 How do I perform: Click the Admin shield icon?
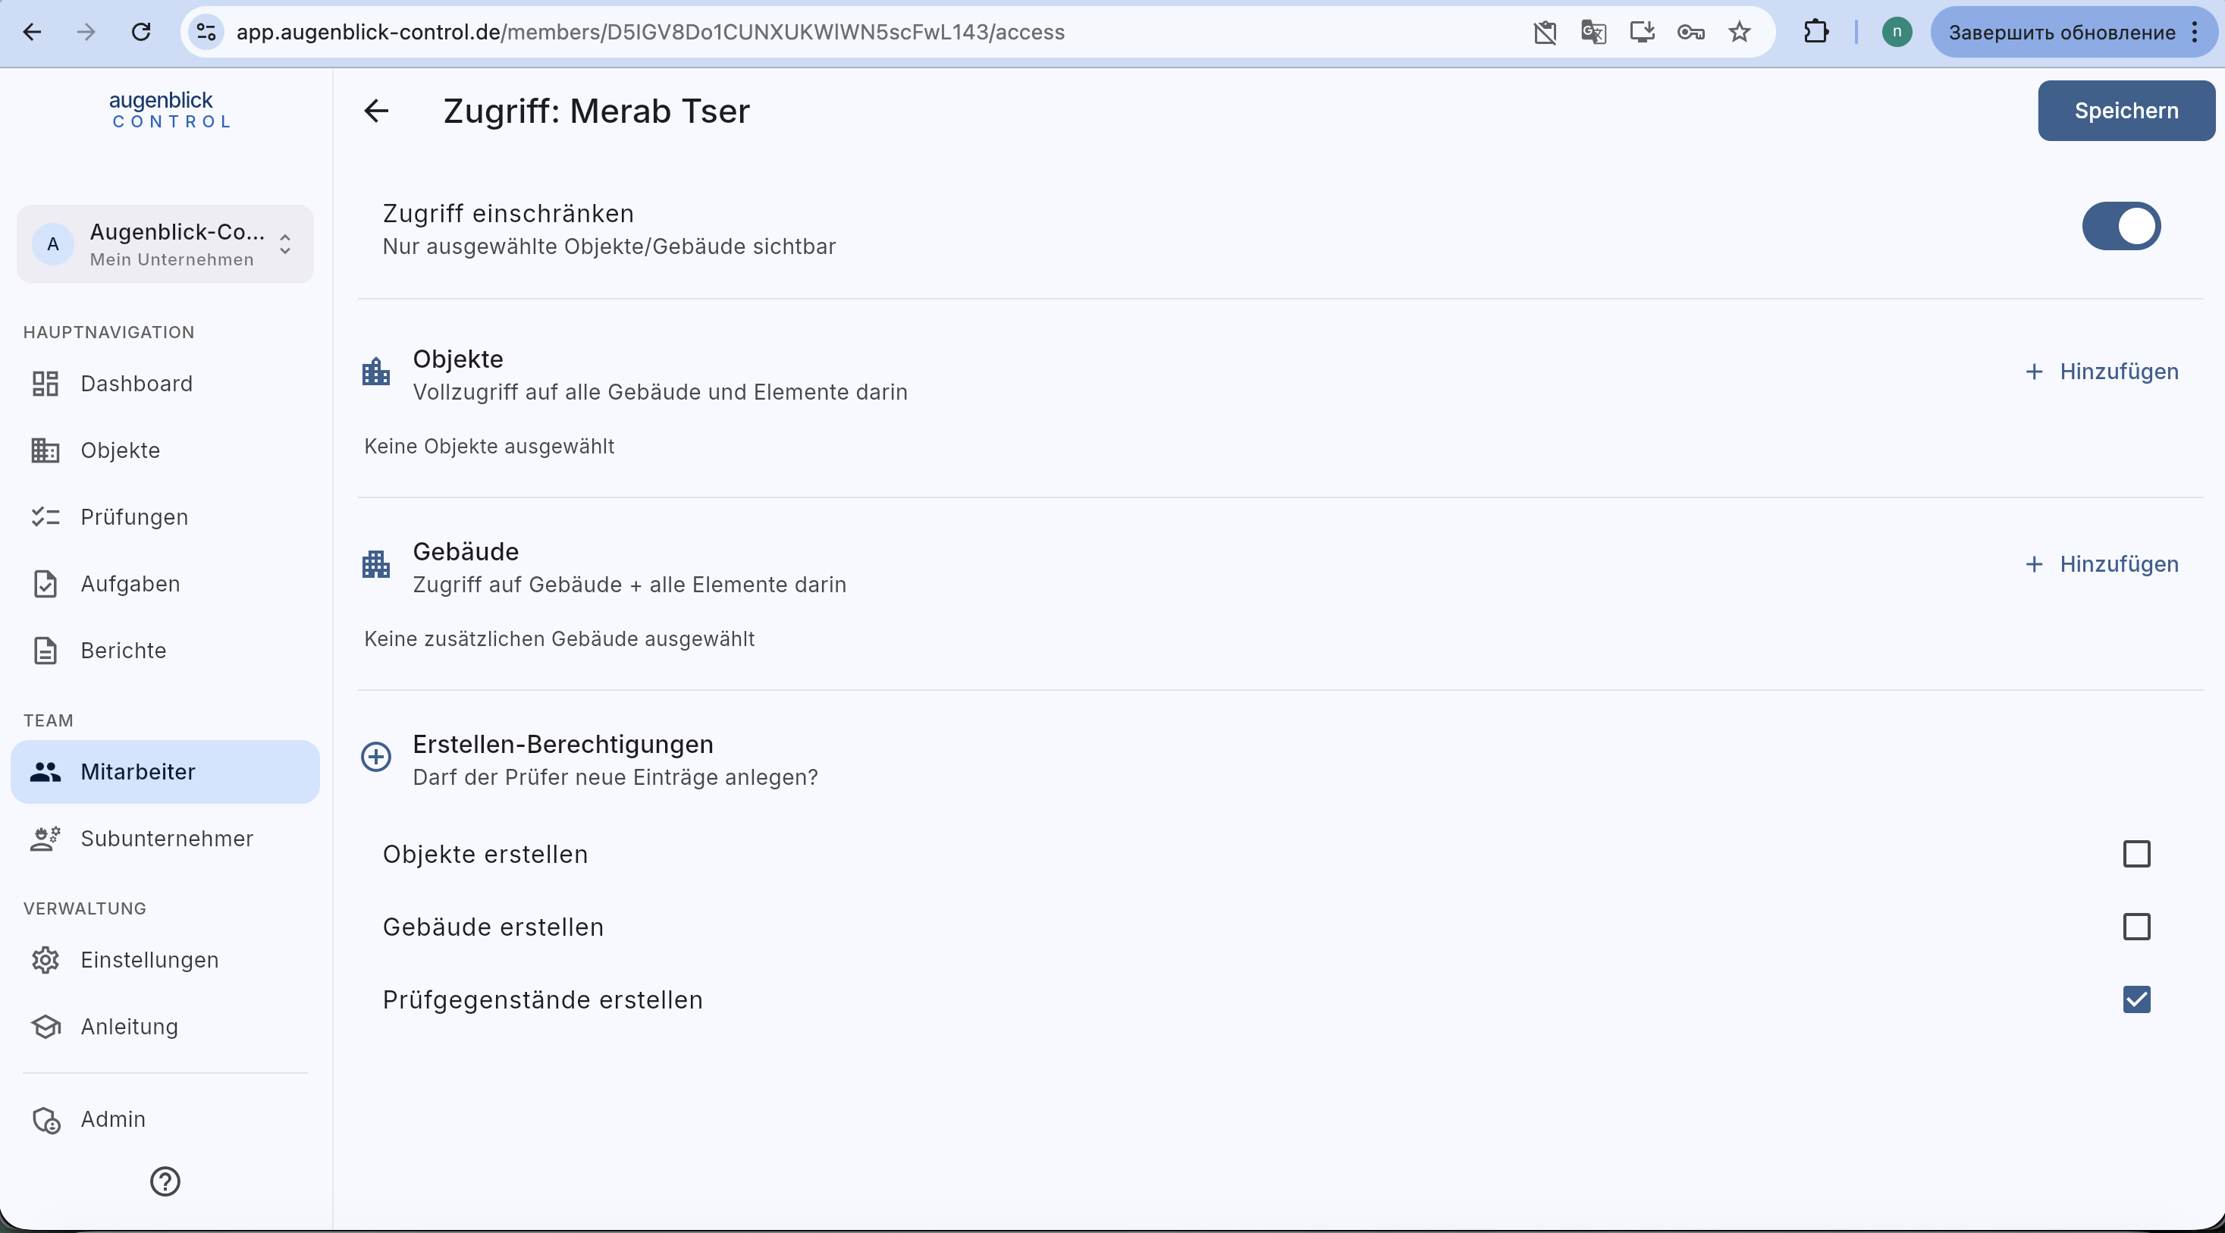45,1119
